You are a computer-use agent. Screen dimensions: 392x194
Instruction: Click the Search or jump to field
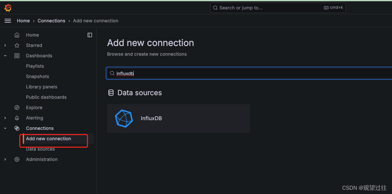pos(278,8)
